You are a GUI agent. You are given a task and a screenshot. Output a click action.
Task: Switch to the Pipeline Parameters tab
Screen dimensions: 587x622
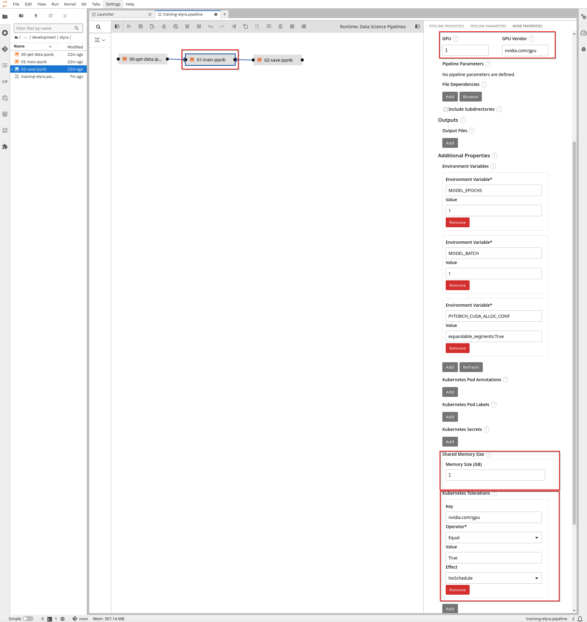point(488,26)
